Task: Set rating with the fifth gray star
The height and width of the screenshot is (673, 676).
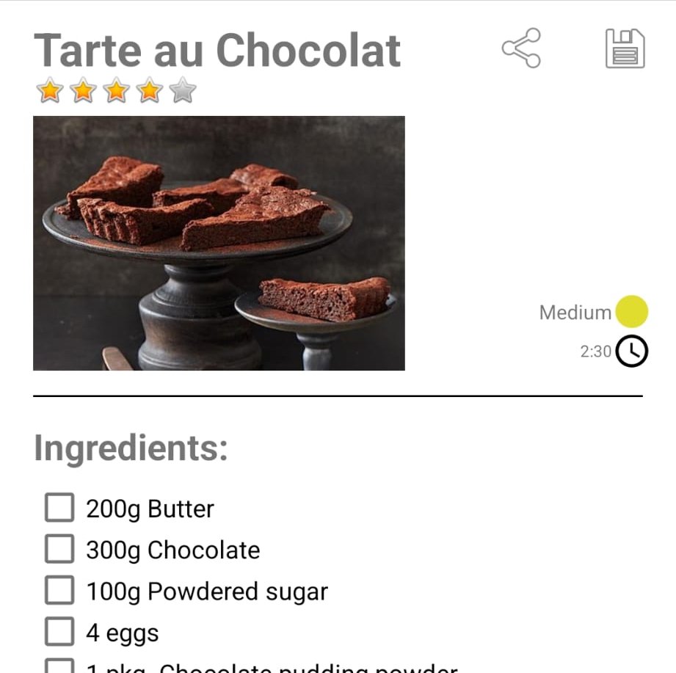Action: [183, 90]
